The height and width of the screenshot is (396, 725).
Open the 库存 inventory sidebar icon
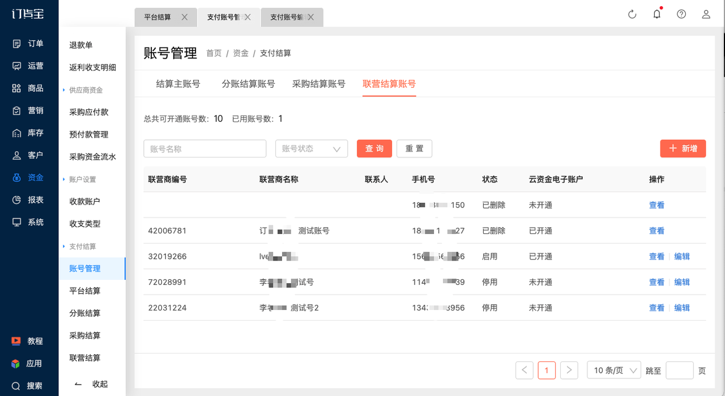click(17, 133)
